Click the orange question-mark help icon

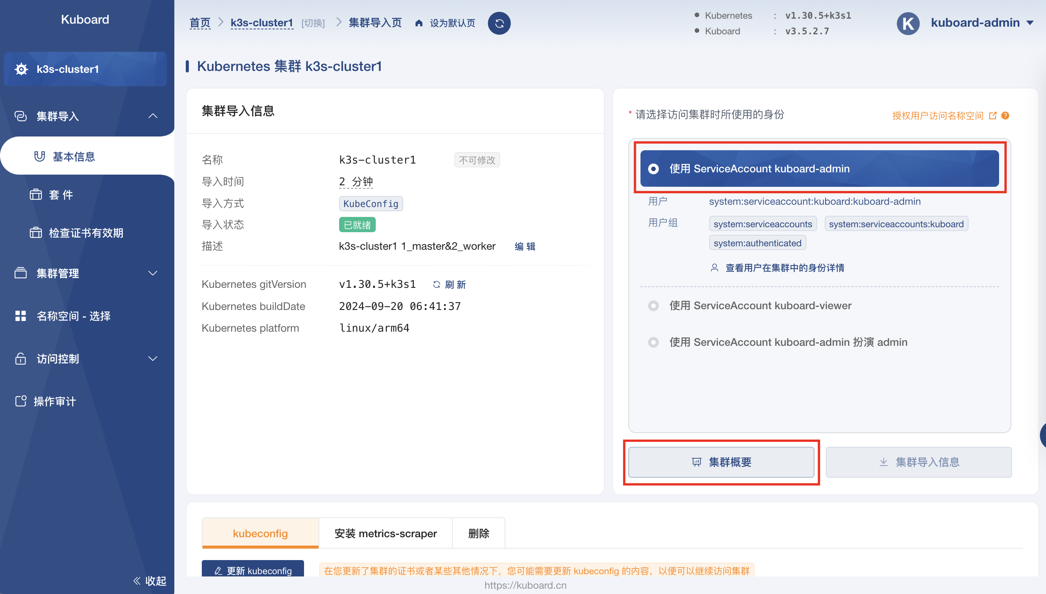coord(1006,116)
